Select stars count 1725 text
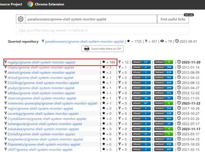The height and width of the screenshot is (152, 205). pyautogui.click(x=138, y=42)
